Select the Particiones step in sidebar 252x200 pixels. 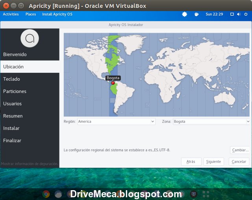[x=30, y=91]
